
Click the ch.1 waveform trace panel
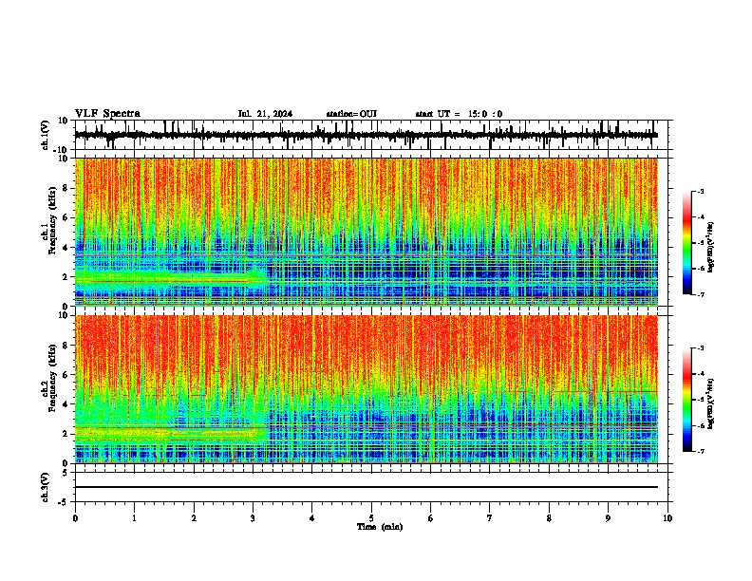pyautogui.click(x=371, y=135)
